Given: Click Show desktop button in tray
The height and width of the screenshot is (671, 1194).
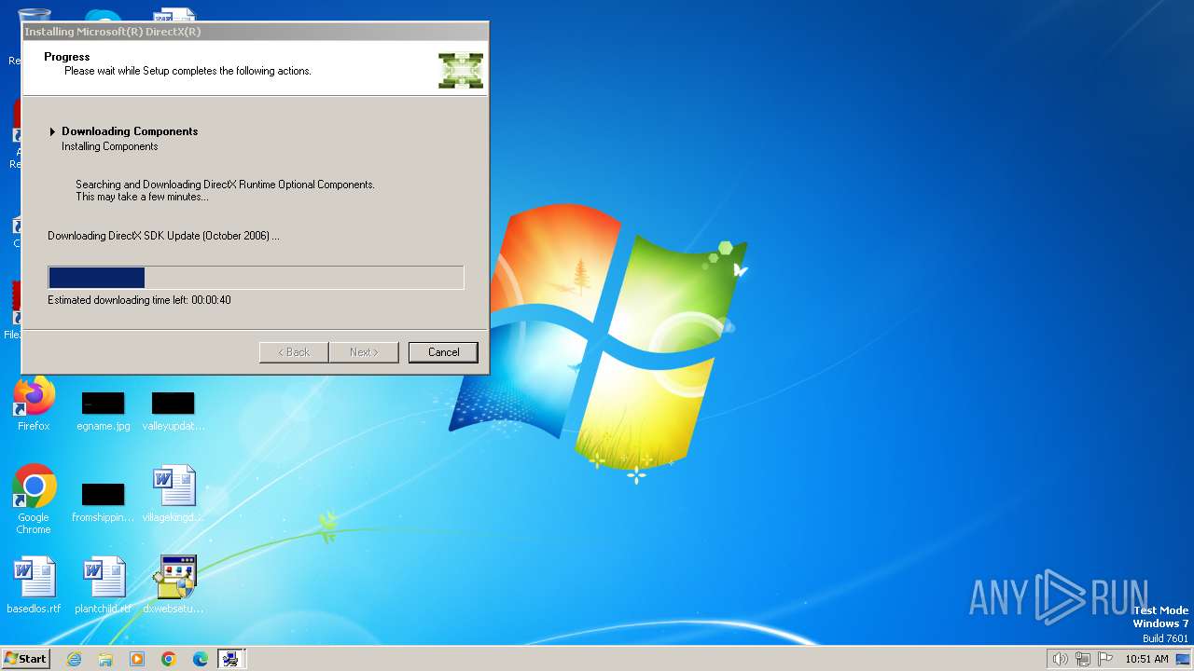Looking at the screenshot, I should (x=1183, y=659).
